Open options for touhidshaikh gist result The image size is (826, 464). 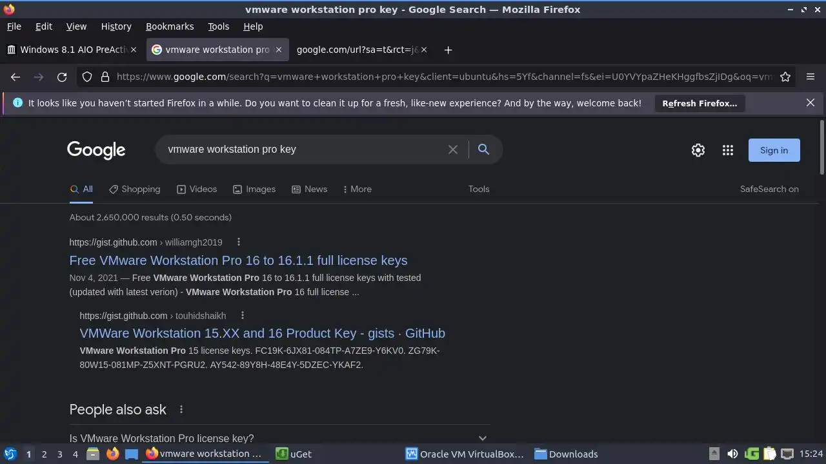242,316
